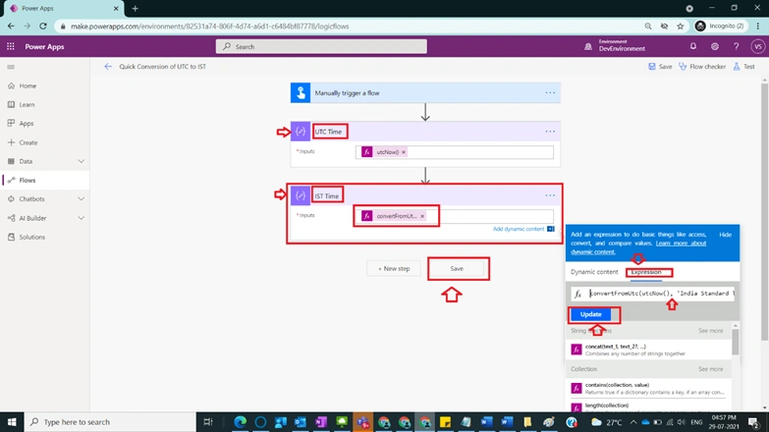Click Hide in the expression panel header
This screenshot has height=432, width=769.
coord(726,235)
